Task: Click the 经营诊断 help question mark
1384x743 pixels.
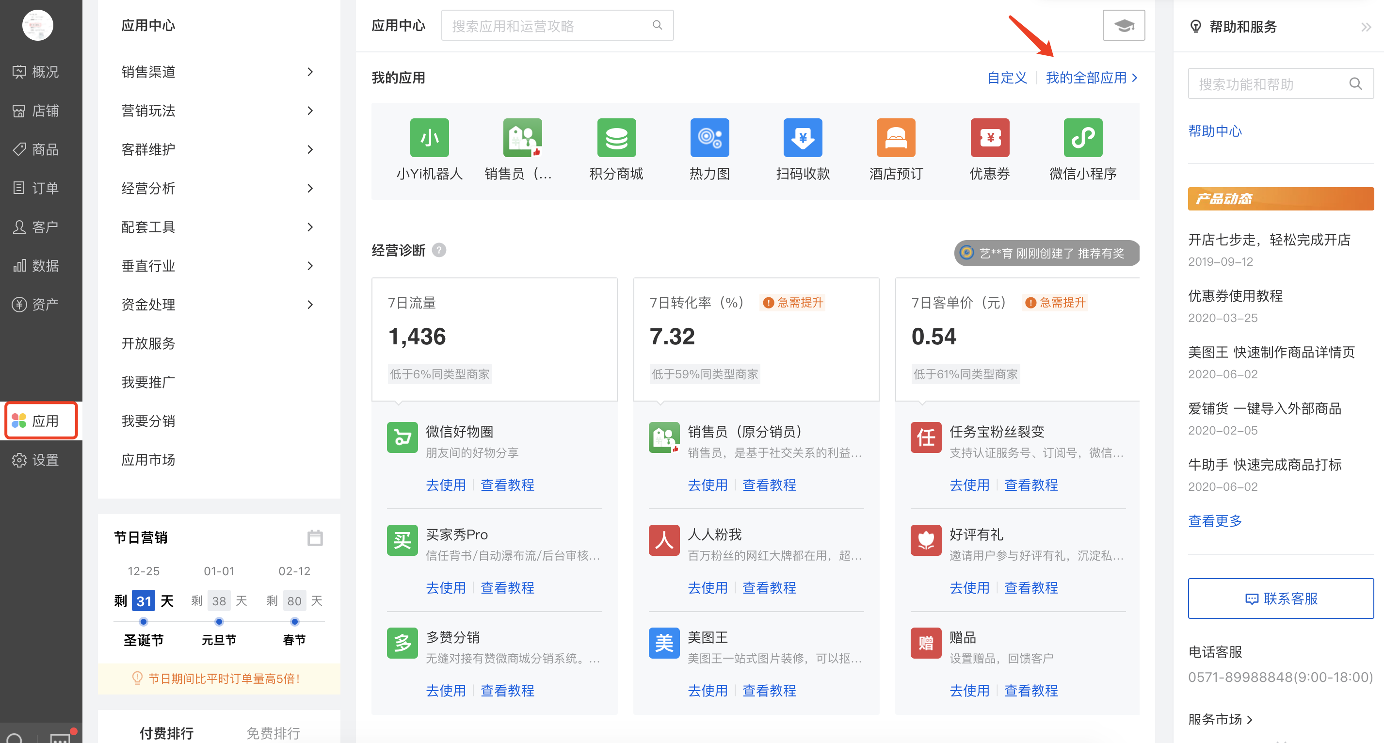Action: pos(439,250)
